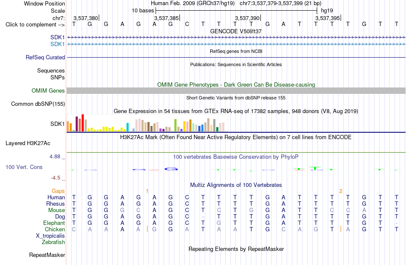Click the '10 bases' scale label
Screen dimensions: 406x265
click(143, 11)
